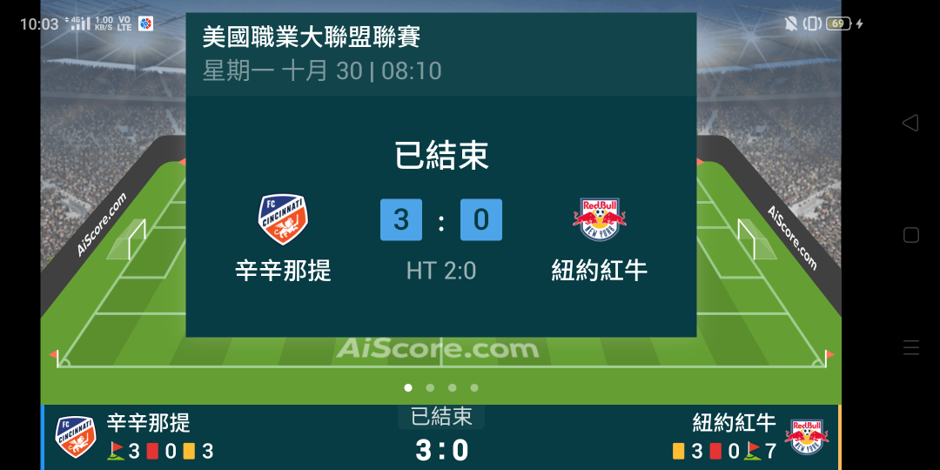The image size is (940, 470).
Task: Select the third page indicator dot
Action: 452,388
